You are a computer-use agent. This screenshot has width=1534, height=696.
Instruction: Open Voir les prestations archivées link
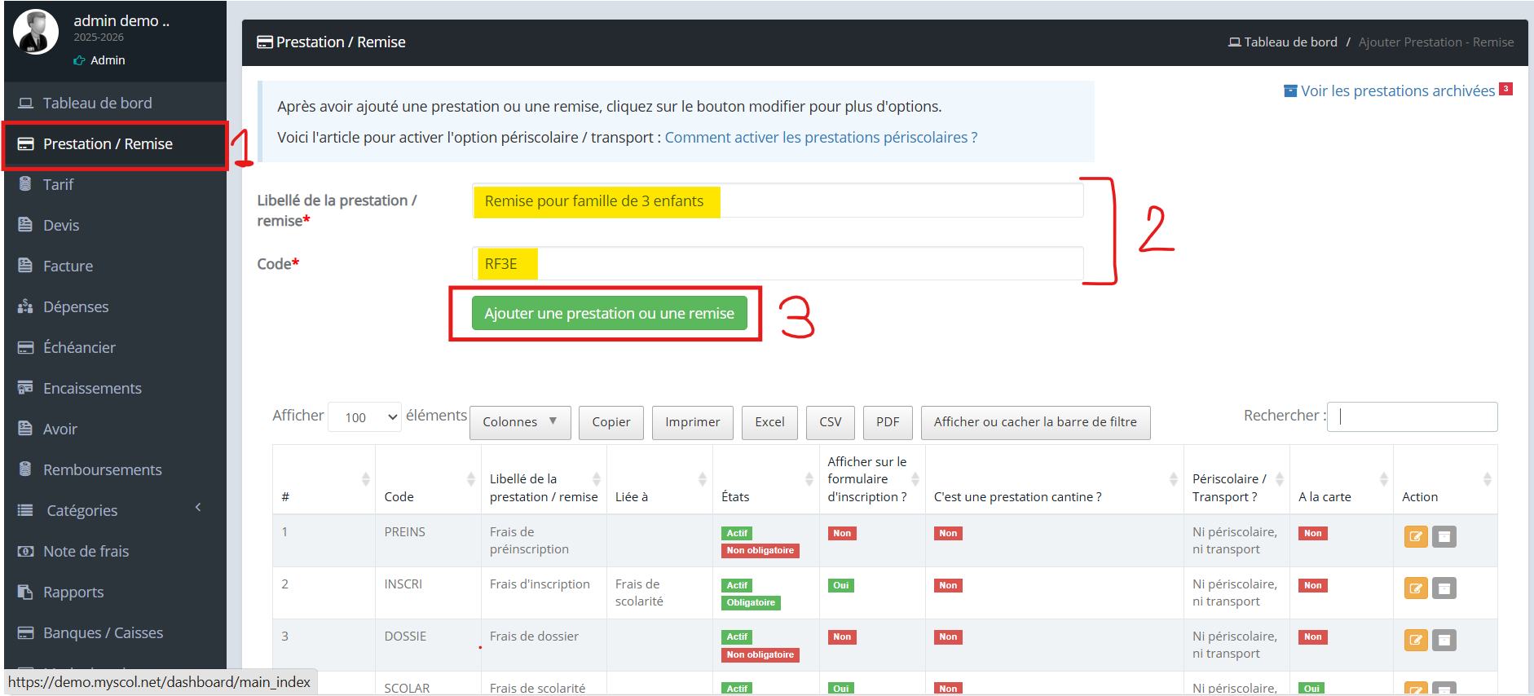pyautogui.click(x=1397, y=90)
